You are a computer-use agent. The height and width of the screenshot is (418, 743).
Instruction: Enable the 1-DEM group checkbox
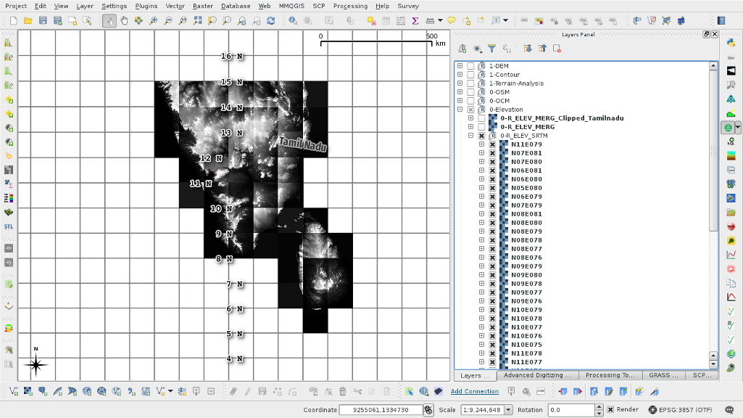pos(470,66)
